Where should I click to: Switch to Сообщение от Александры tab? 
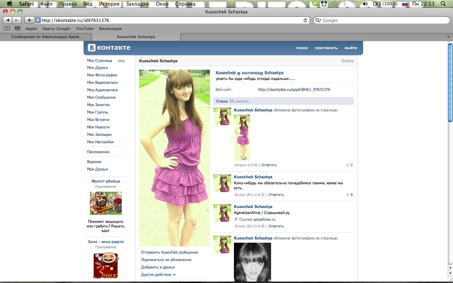coord(47,36)
